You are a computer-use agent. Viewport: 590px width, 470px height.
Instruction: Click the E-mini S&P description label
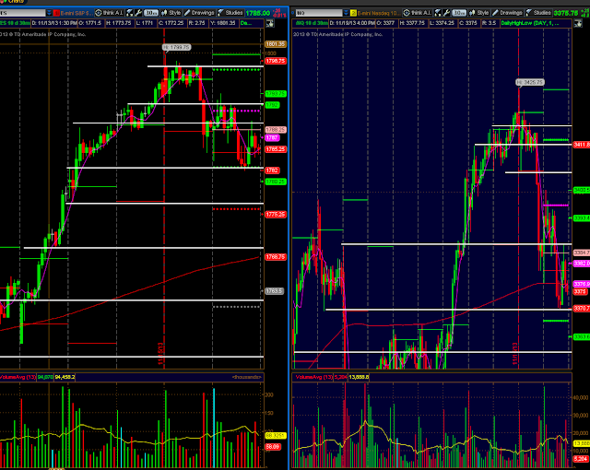(77, 13)
